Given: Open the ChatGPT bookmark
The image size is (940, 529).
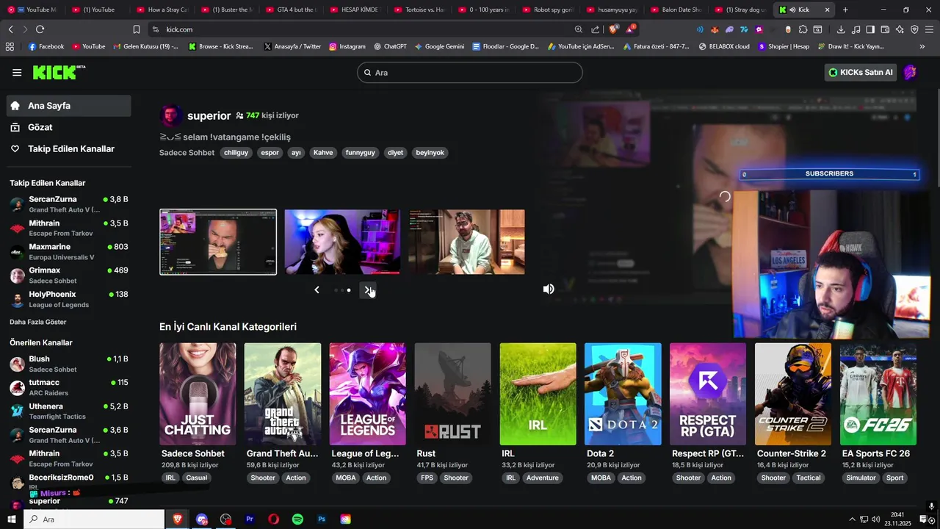Looking at the screenshot, I should pyautogui.click(x=389, y=46).
